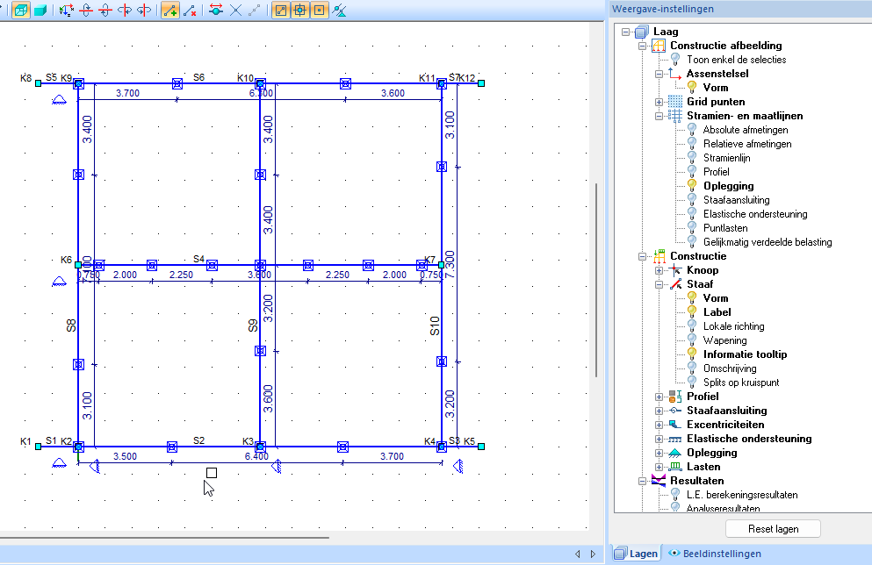872x565 pixels.
Task: Expand the Staafaansluiting node under Constructie
Action: pos(659,411)
